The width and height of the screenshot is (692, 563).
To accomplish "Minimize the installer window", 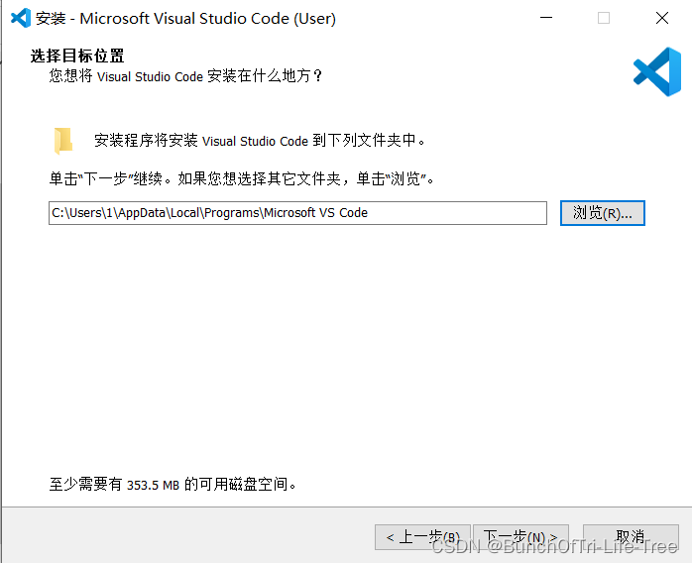I will click(x=546, y=18).
